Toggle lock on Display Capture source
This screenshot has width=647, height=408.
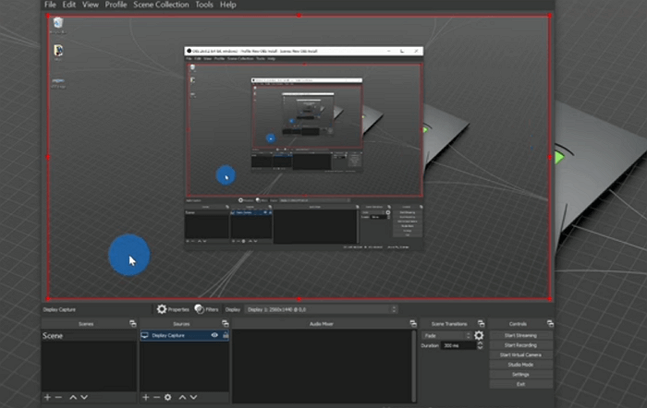pos(225,336)
